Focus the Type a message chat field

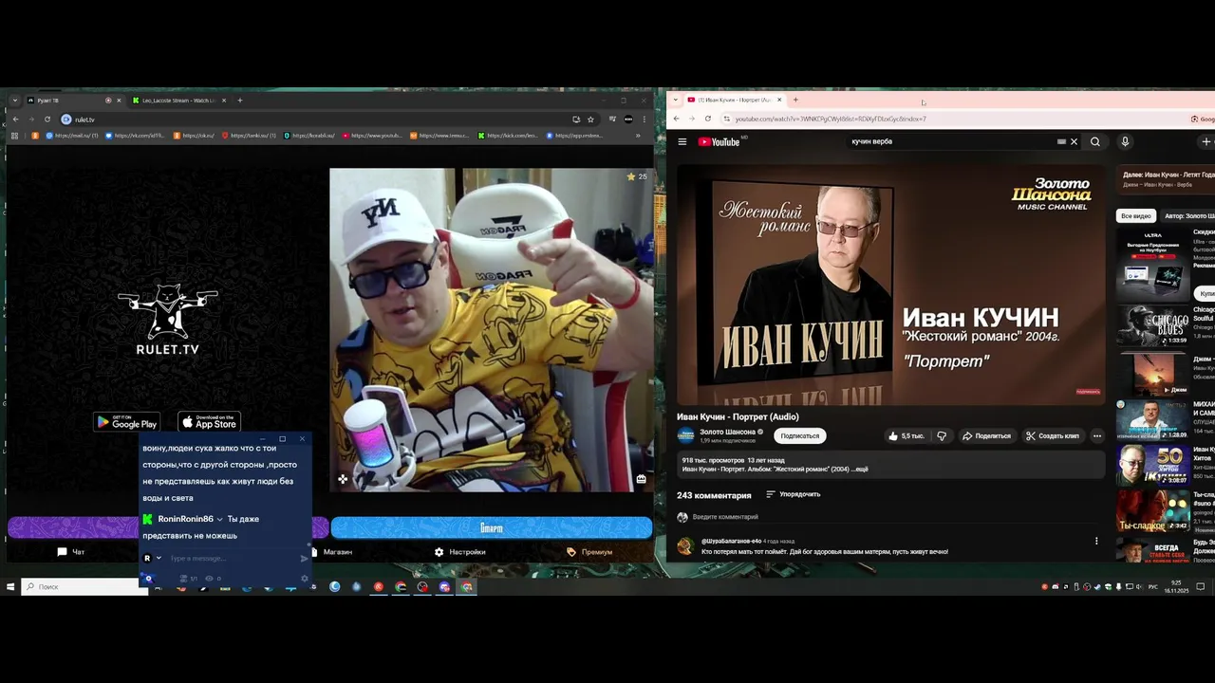click(x=231, y=559)
